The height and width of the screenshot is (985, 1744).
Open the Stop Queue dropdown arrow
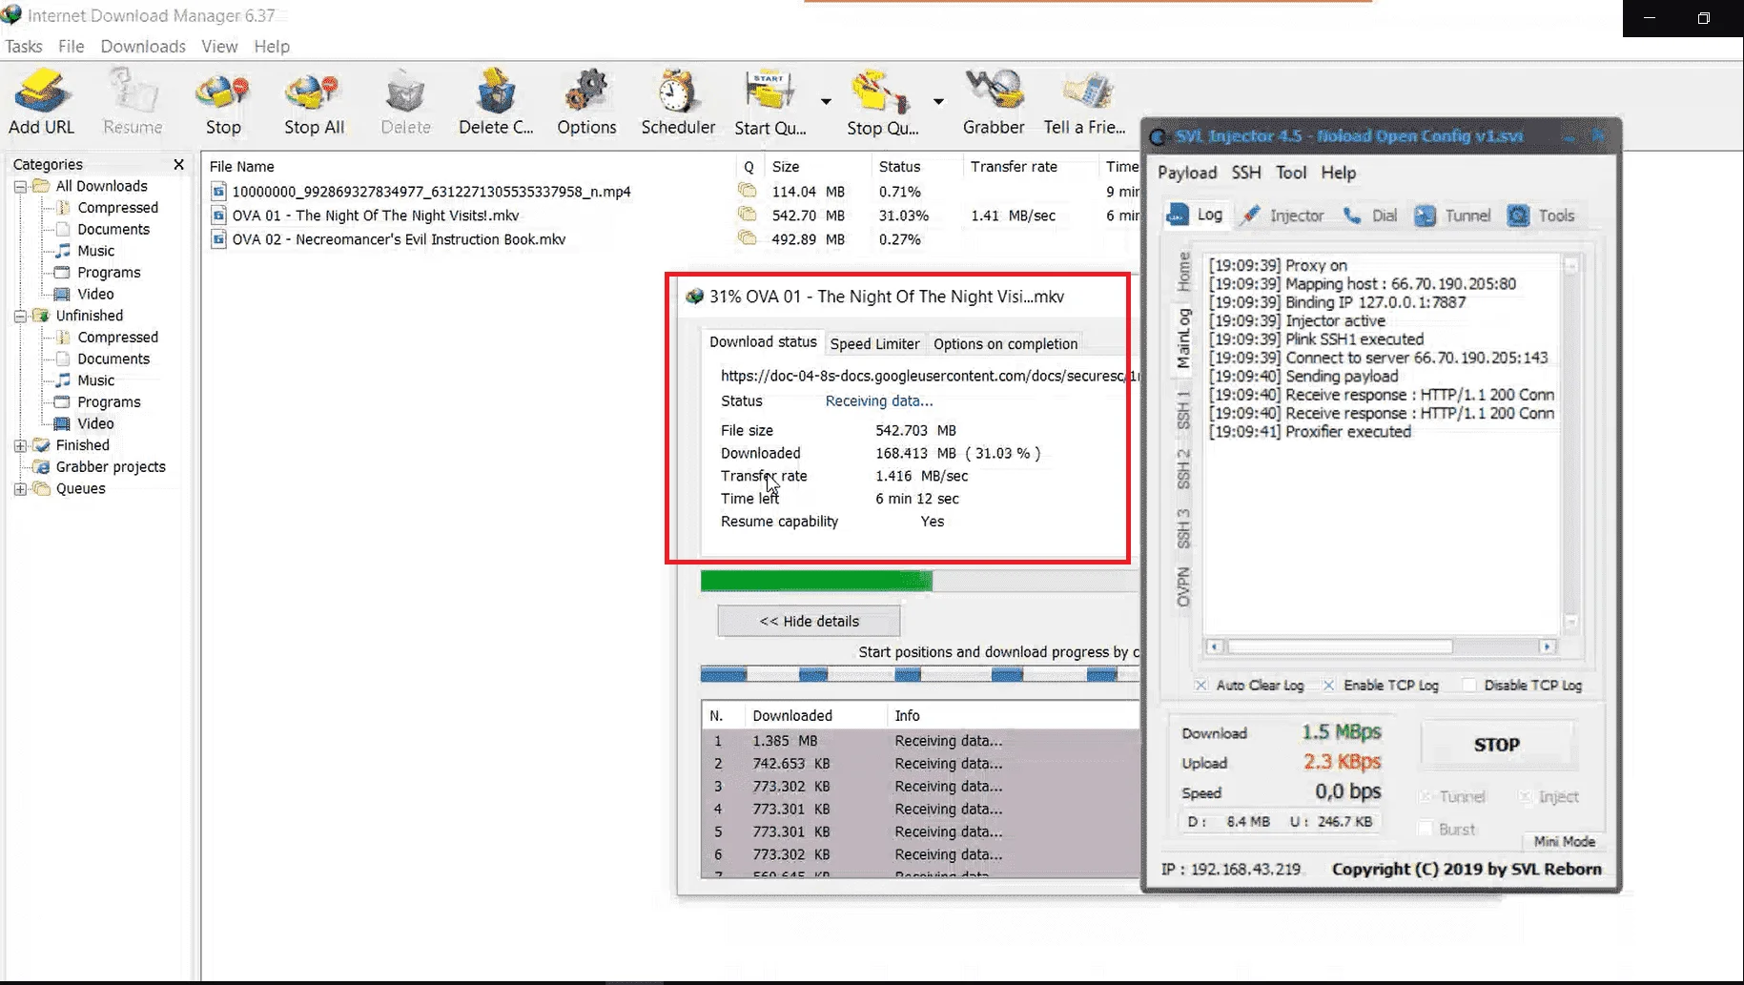tap(938, 101)
